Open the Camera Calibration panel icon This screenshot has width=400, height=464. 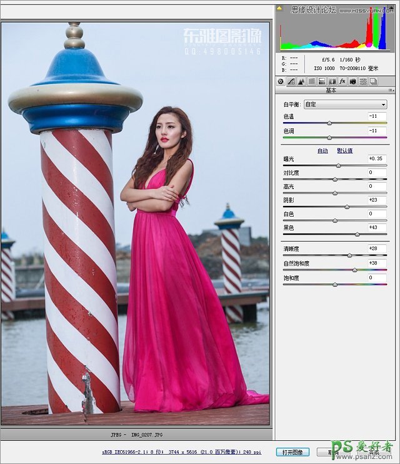pos(352,81)
